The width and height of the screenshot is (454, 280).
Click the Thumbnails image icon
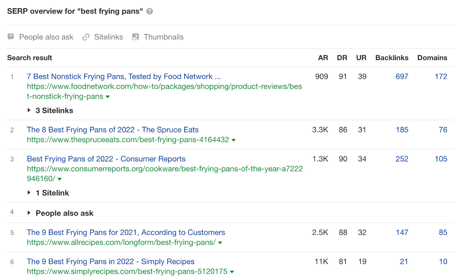(x=136, y=37)
